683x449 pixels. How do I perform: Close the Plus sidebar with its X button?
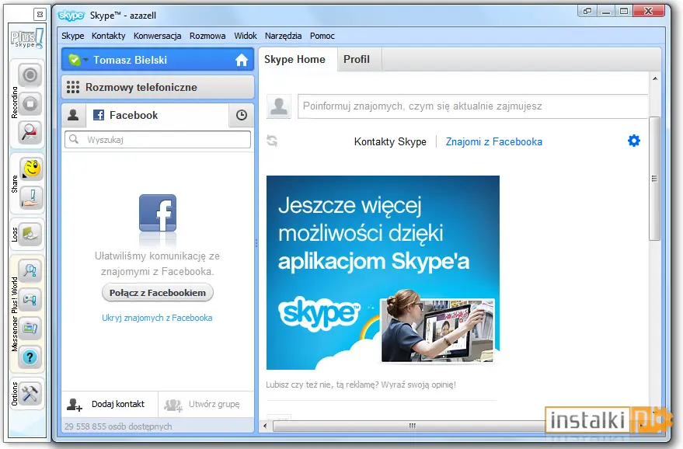[x=40, y=15]
